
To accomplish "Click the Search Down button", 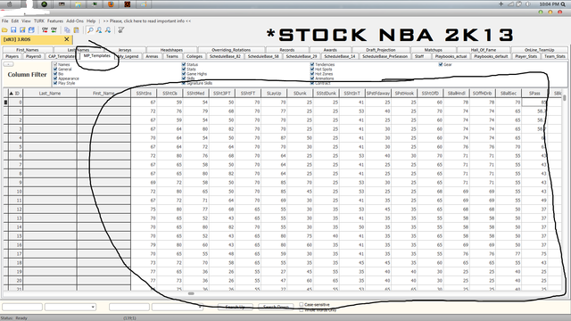I will 276,307.
